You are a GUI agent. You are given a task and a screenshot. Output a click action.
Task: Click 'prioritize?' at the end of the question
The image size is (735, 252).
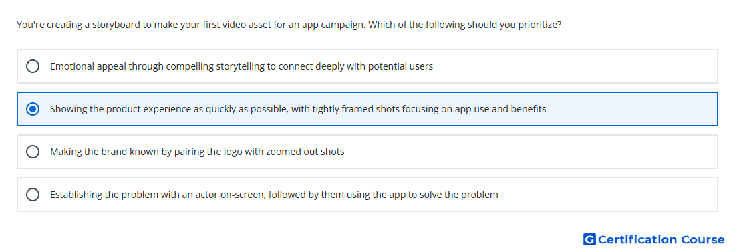[539, 25]
